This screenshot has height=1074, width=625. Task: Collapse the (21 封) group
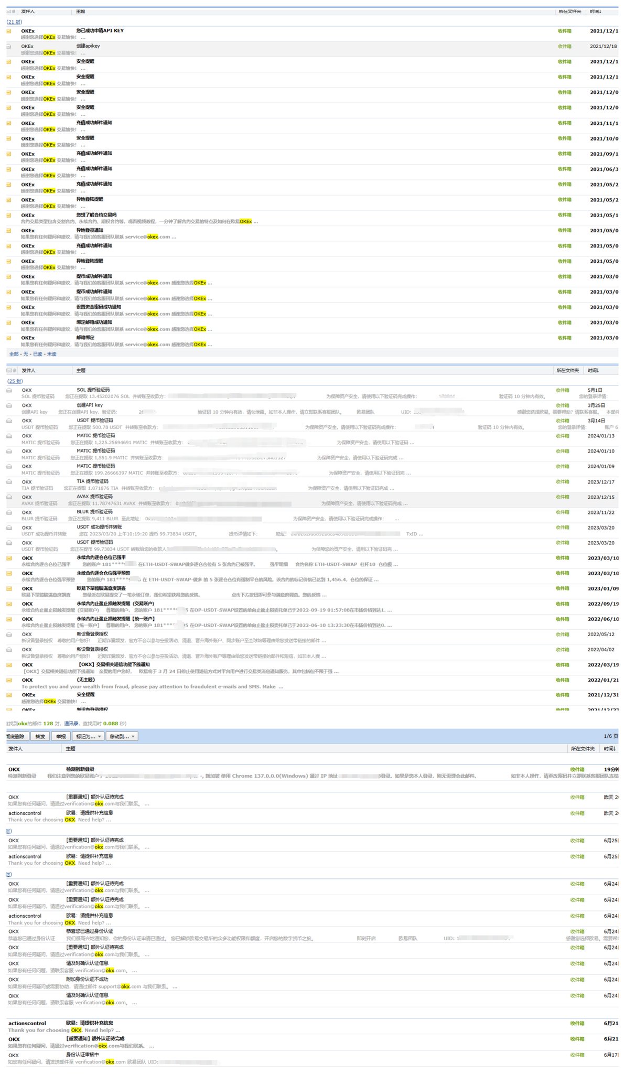pos(15,22)
